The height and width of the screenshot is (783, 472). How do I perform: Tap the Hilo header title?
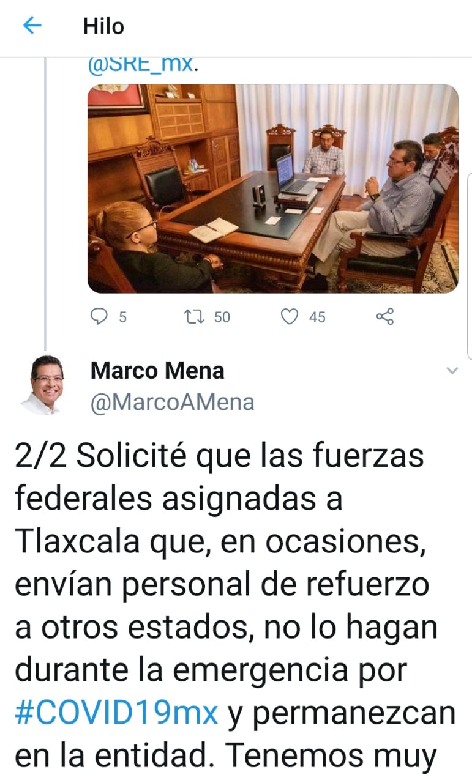click(x=103, y=26)
